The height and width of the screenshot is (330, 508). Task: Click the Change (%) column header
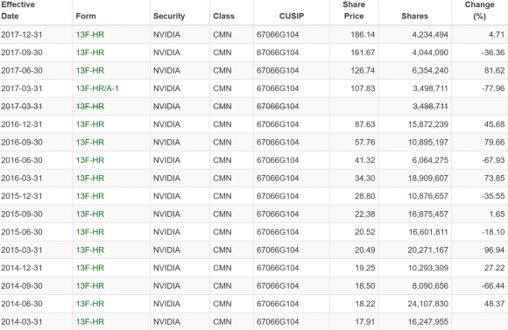point(479,11)
